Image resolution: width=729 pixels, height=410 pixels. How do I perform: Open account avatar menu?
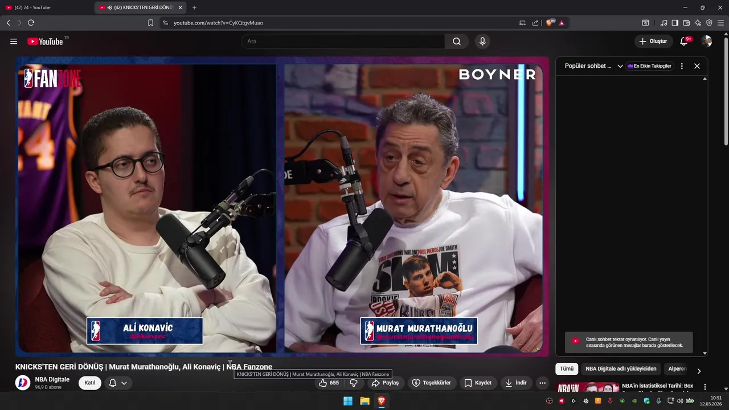707,42
